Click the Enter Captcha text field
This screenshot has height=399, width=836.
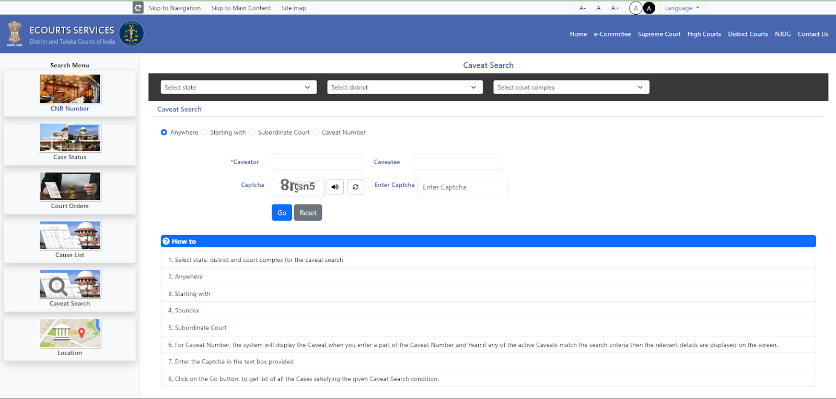coord(462,187)
